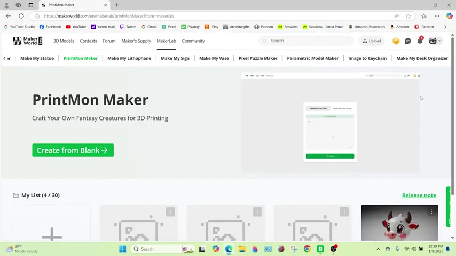
Task: Open the Amazon Associates bookmark
Action: (x=367, y=27)
